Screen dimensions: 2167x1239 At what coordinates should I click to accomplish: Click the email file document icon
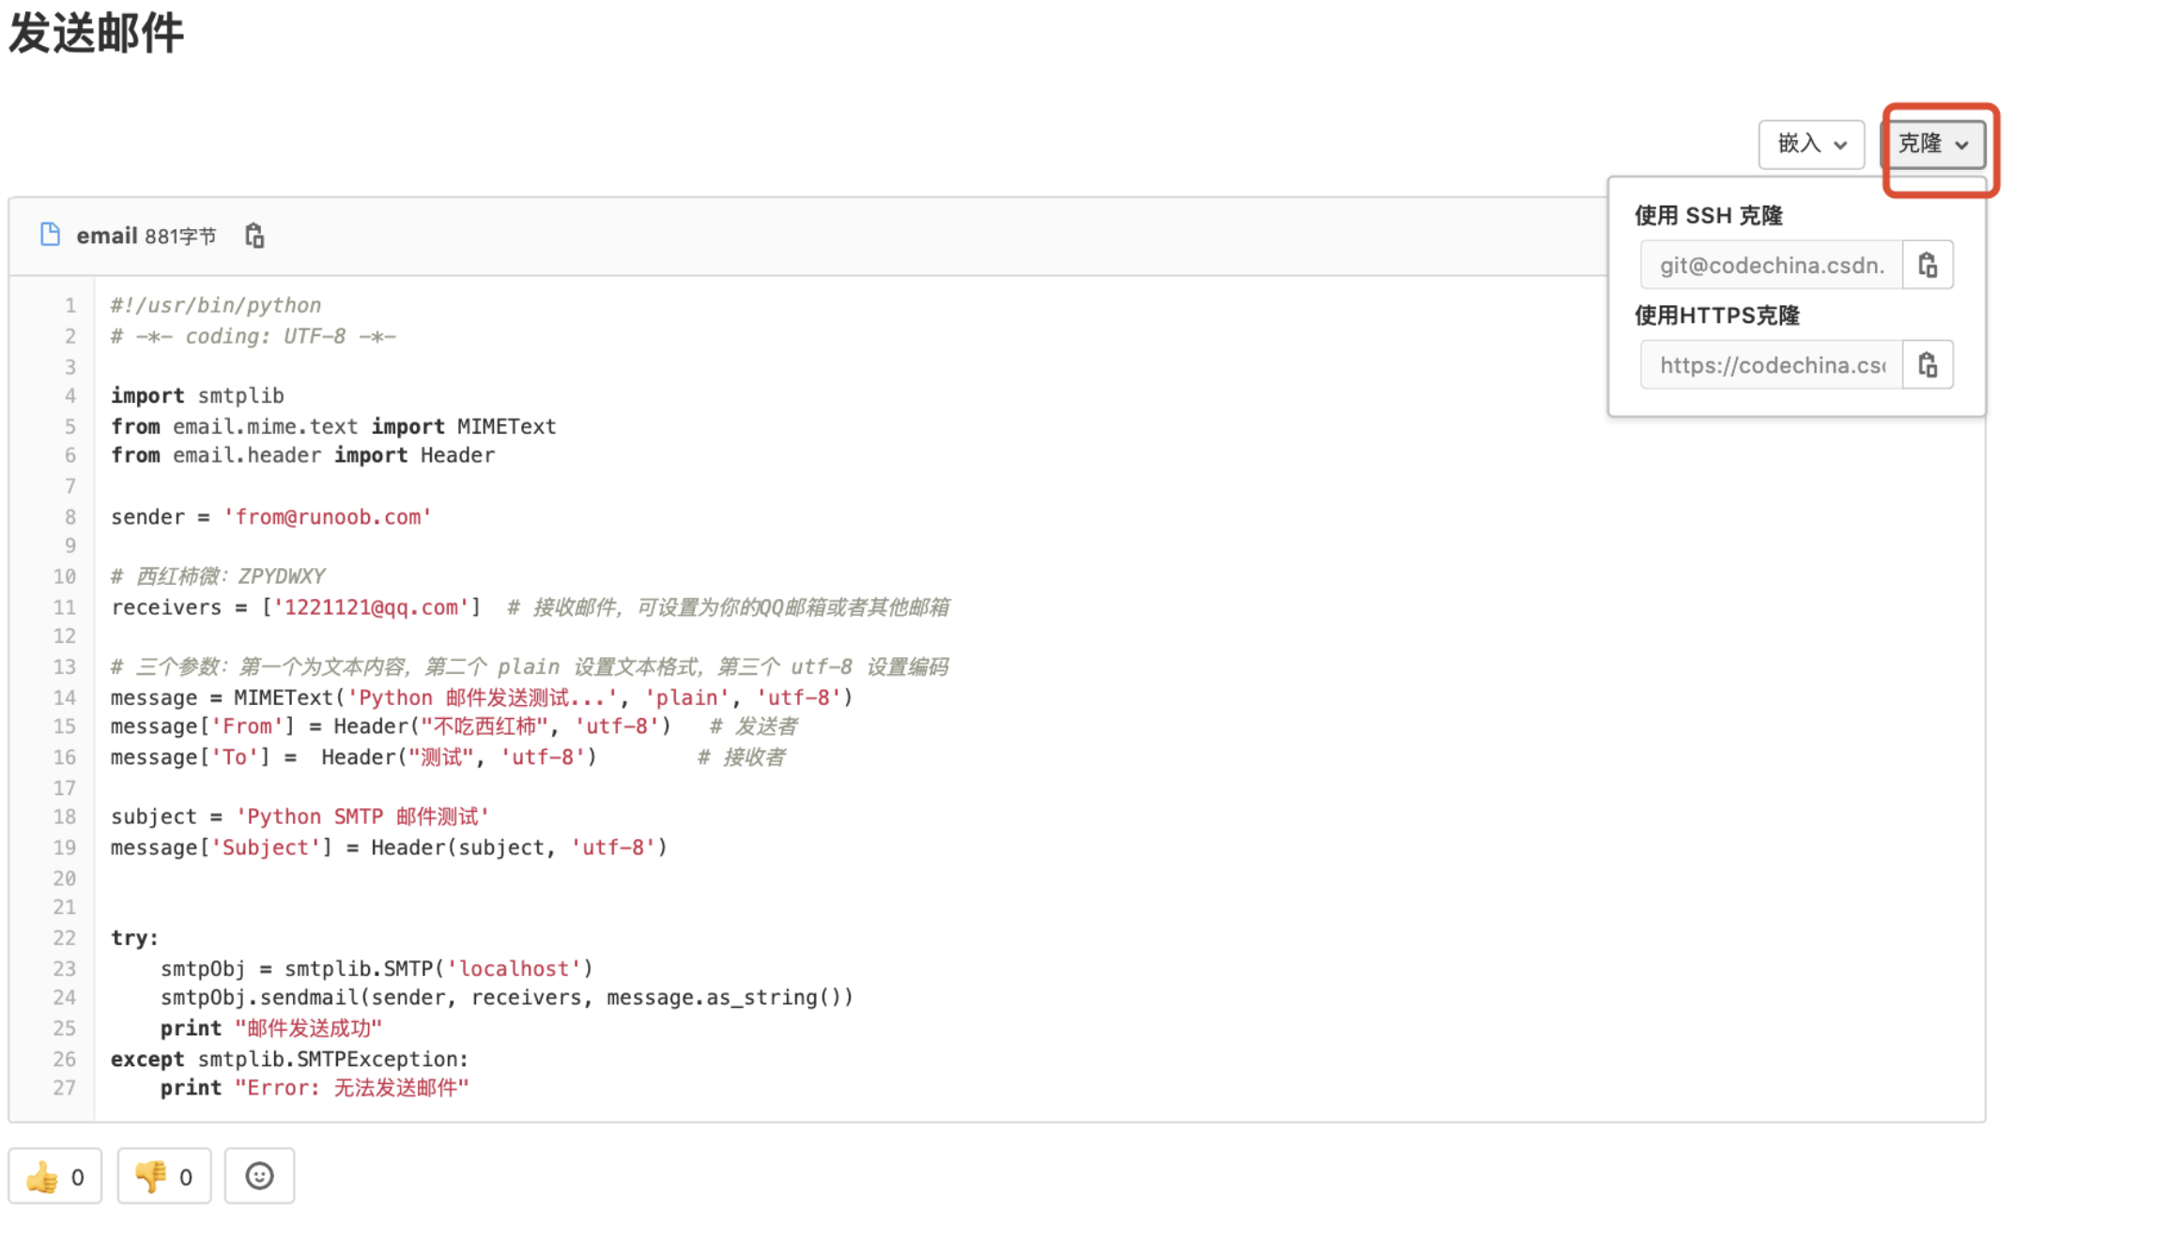[x=51, y=235]
